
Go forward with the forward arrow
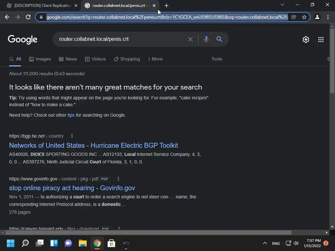[18, 17]
